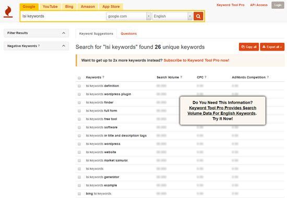The height and width of the screenshot is (198, 287).
Task: Click the 'lsi keywords software' keyword text
Action: click(102, 127)
